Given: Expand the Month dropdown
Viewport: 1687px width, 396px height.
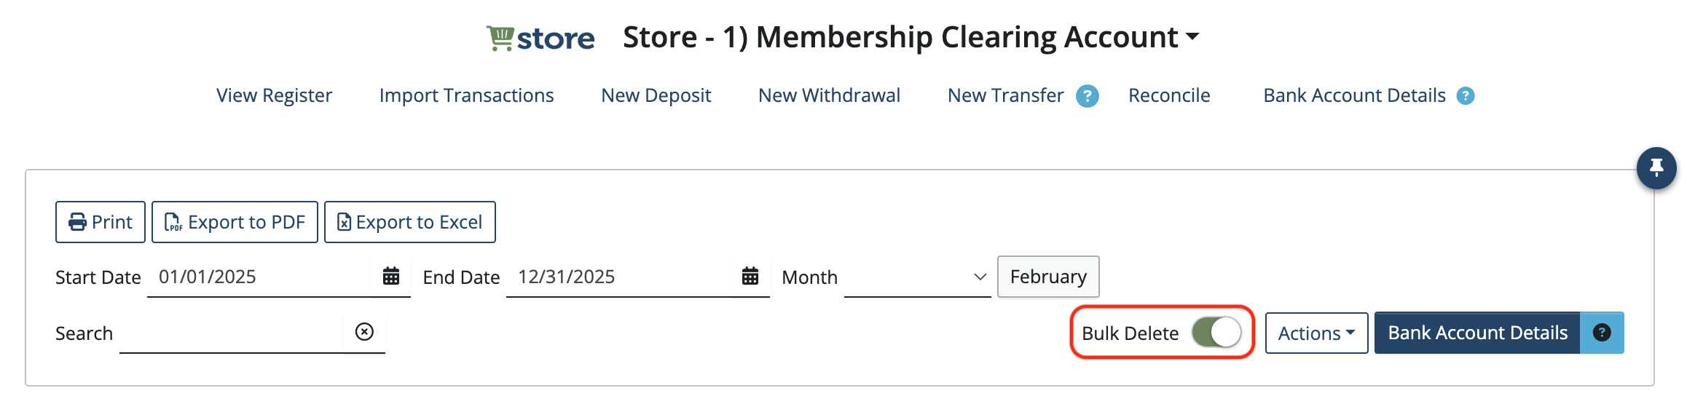Looking at the screenshot, I should coord(917,277).
